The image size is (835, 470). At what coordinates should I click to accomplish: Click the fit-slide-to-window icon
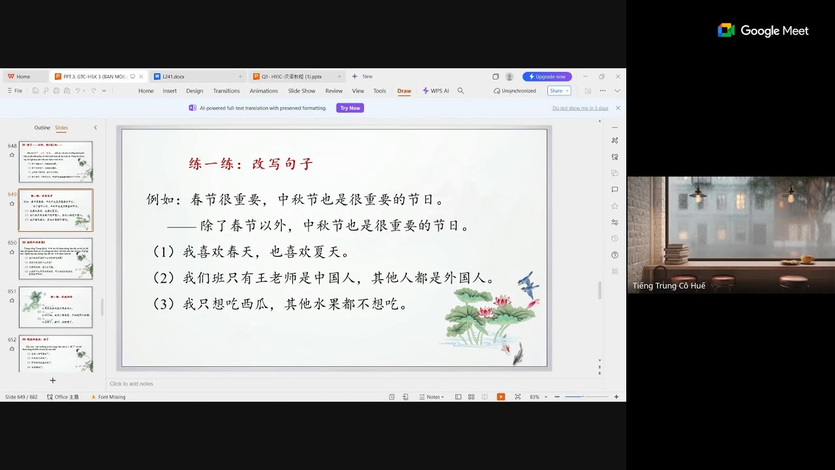click(518, 397)
